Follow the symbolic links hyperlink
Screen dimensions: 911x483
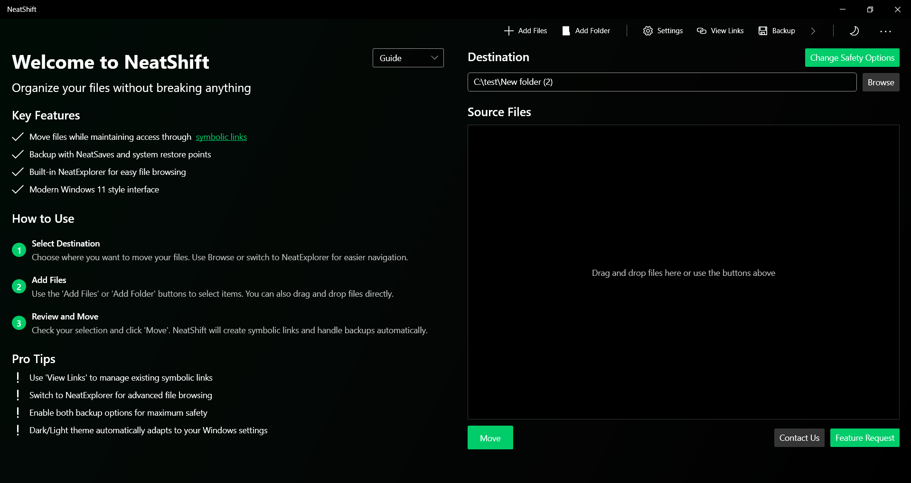click(x=221, y=137)
